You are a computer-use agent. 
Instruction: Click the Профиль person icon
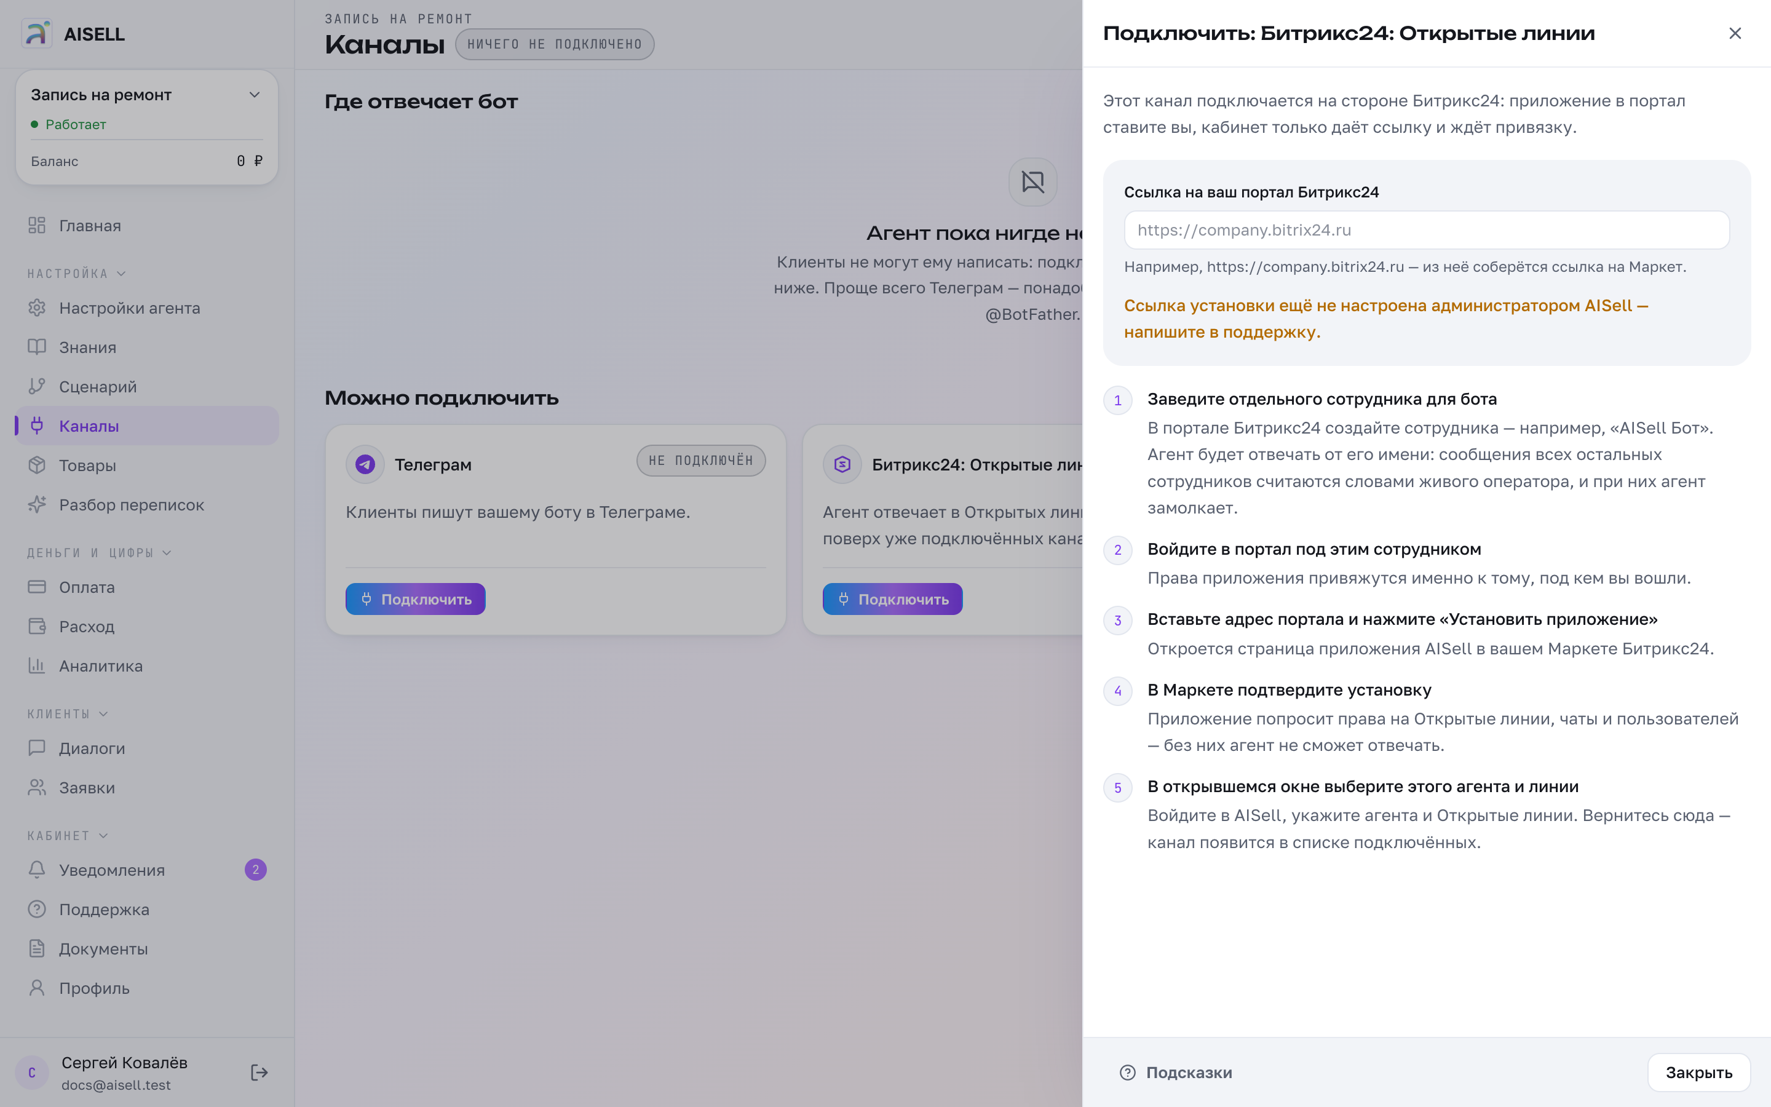37,988
